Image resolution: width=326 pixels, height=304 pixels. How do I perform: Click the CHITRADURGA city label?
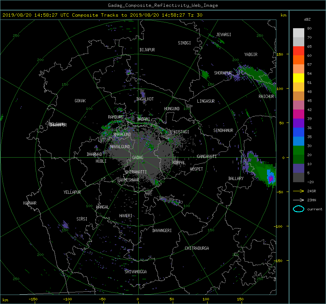pos(197,248)
